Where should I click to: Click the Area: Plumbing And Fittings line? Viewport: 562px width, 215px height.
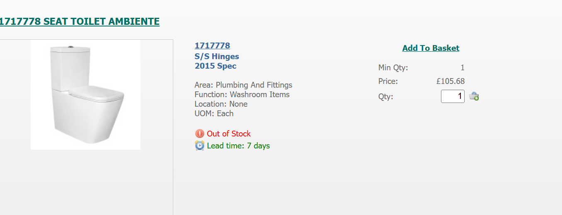coord(243,85)
